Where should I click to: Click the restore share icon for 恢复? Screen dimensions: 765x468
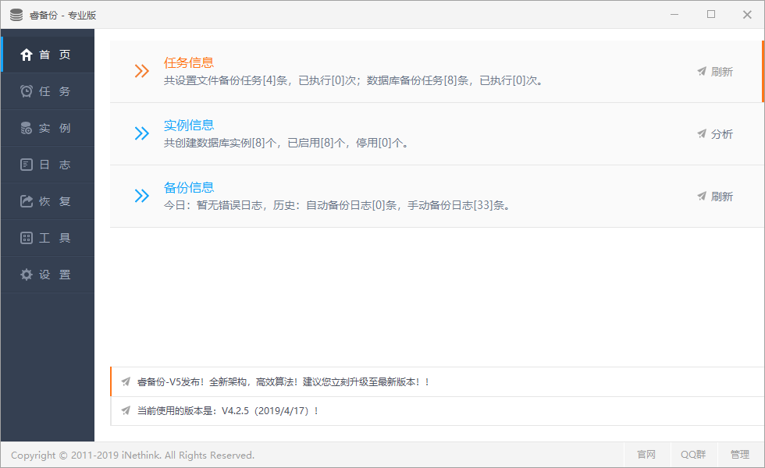(27, 201)
